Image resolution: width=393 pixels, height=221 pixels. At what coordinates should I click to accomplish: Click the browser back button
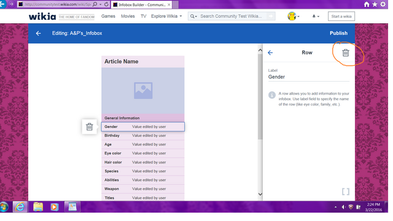(x=2, y=4)
